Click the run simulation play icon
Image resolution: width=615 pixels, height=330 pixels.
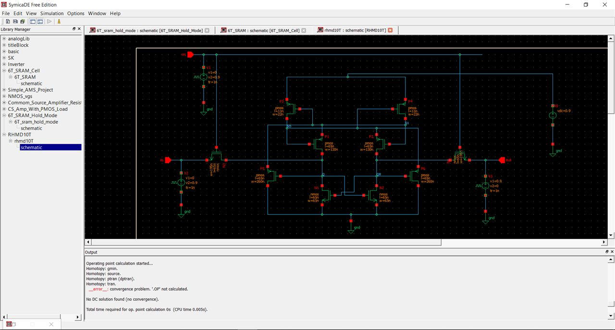[49, 22]
